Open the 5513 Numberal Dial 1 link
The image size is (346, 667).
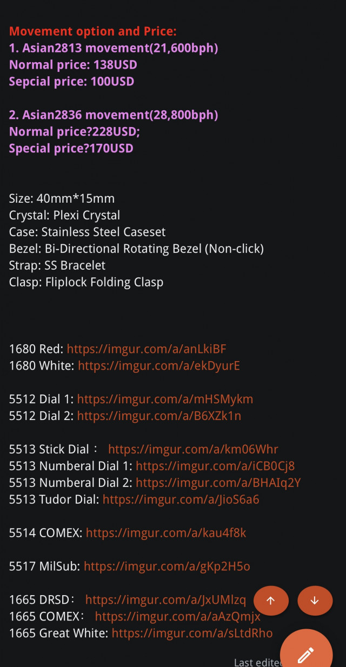tap(215, 466)
